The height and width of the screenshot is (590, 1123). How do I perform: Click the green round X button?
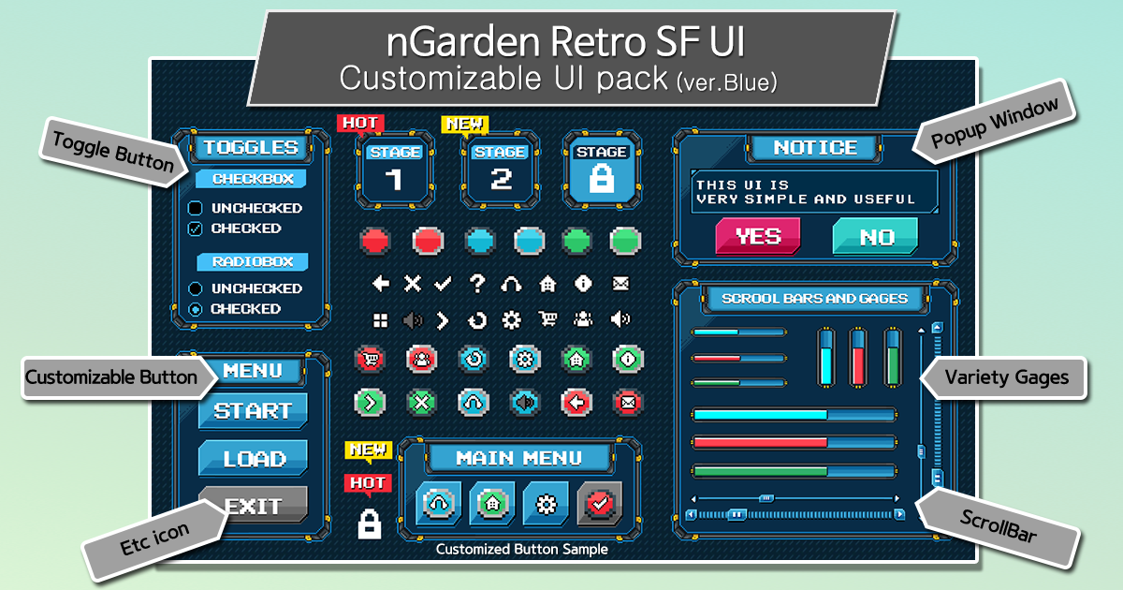pyautogui.click(x=421, y=403)
